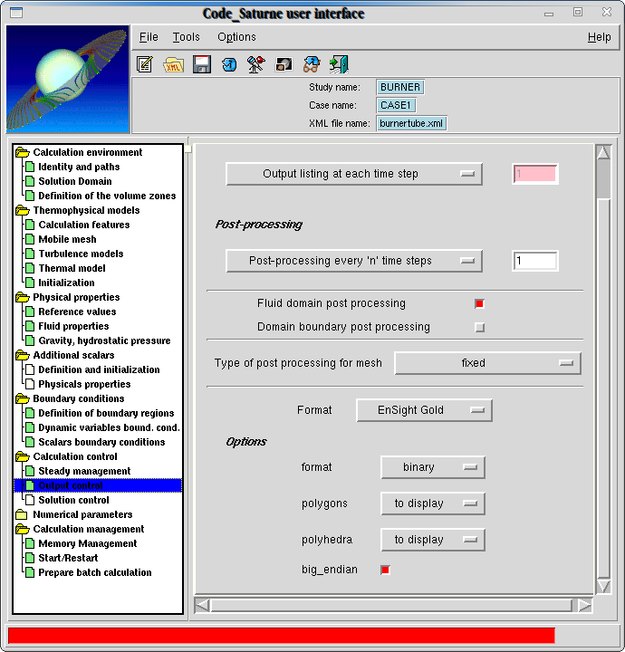This screenshot has height=652, width=625.
Task: Open Prepare batch calculation page
Action: (95, 572)
